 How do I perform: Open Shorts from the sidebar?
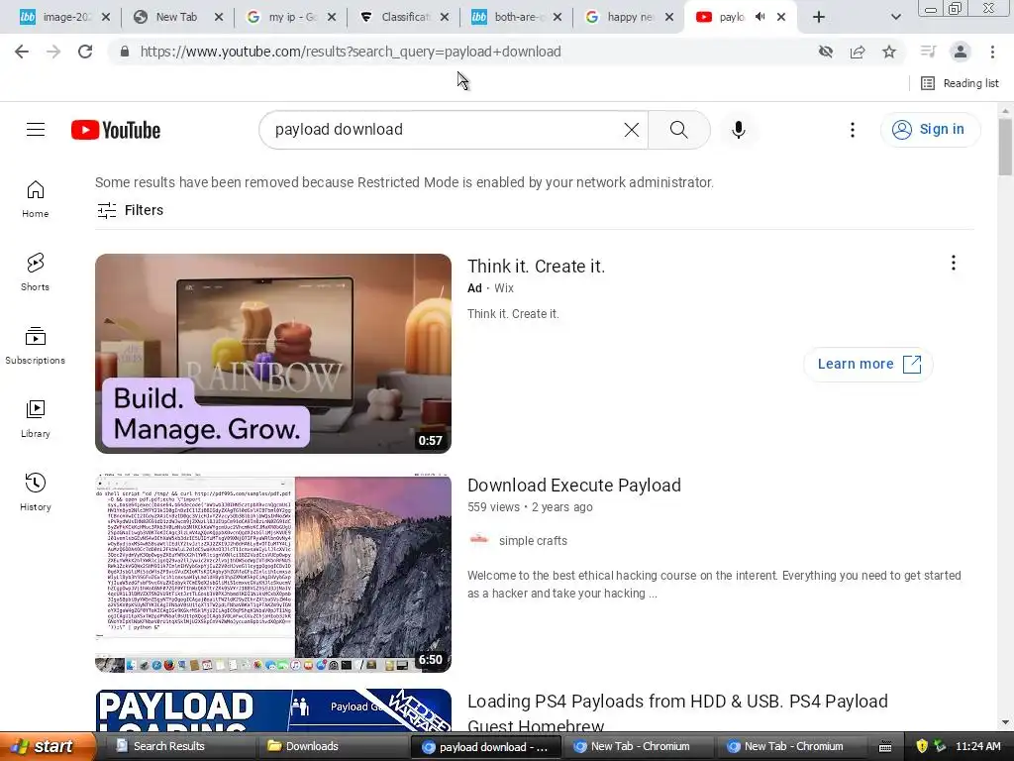click(36, 272)
